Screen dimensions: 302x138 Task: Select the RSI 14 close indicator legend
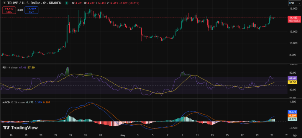[10, 68]
